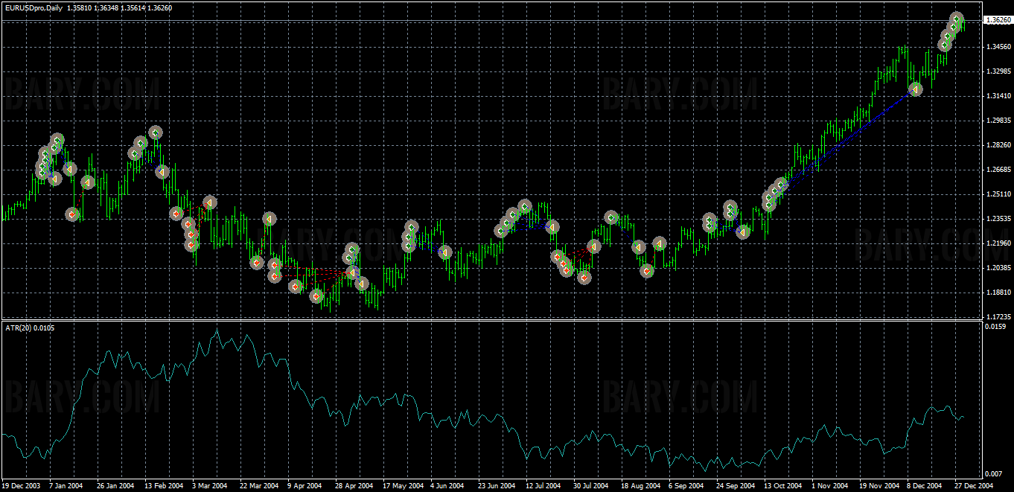The image size is (1014, 492).
Task: Click the 6 Sep 2004 date label
Action: pyautogui.click(x=685, y=485)
